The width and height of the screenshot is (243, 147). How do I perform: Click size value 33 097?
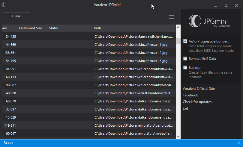coord(11,109)
